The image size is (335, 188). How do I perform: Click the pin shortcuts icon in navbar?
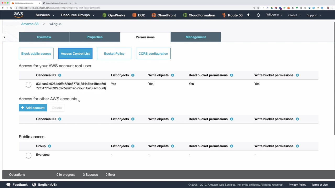[x=248, y=15]
